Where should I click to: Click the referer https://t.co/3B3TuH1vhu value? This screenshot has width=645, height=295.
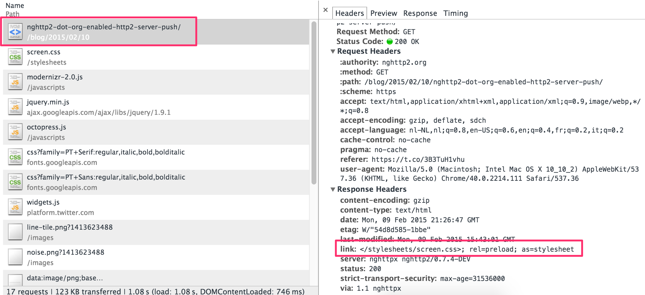418,159
